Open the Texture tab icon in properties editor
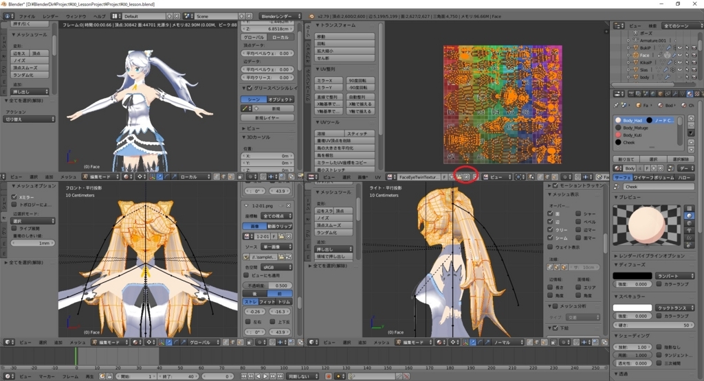 pyautogui.click(x=696, y=94)
